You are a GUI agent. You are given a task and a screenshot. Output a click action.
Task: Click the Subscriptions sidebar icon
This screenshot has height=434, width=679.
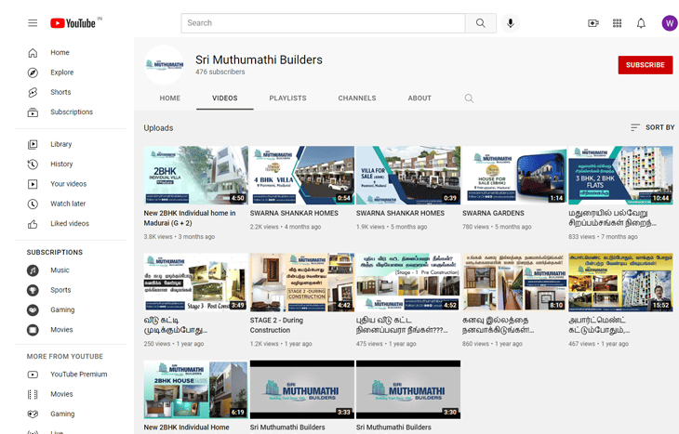33,112
